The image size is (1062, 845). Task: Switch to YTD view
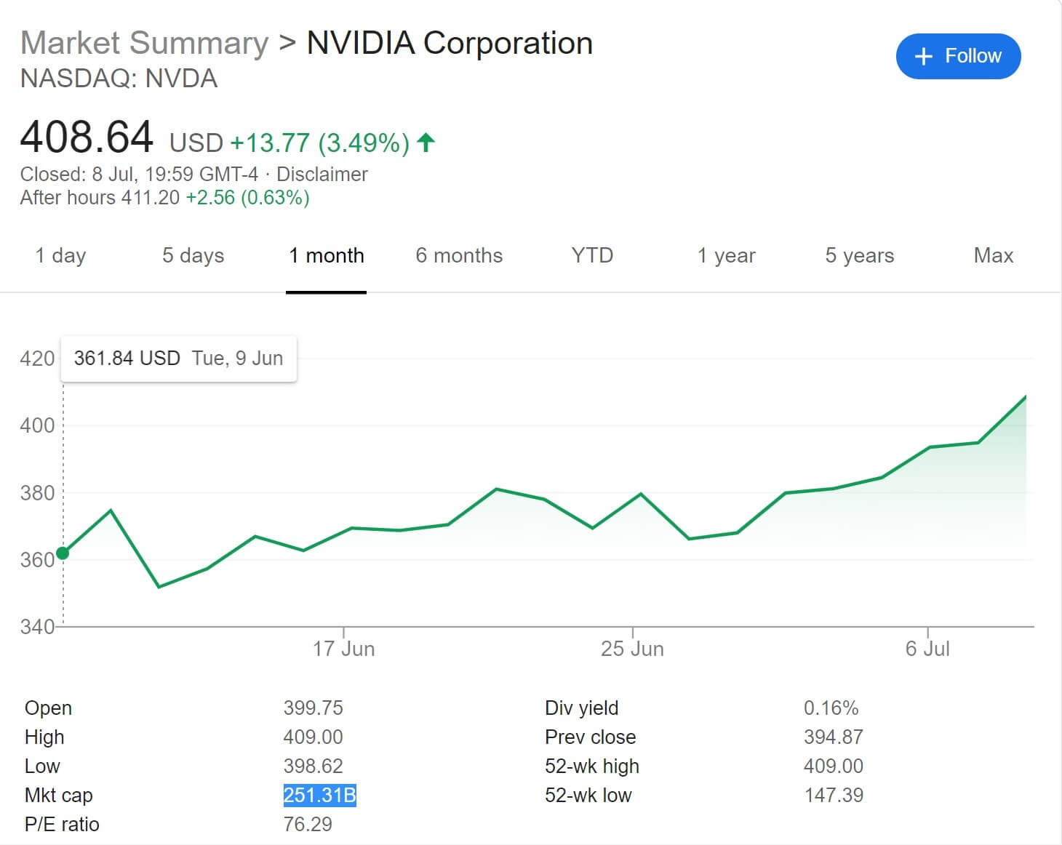pos(592,255)
